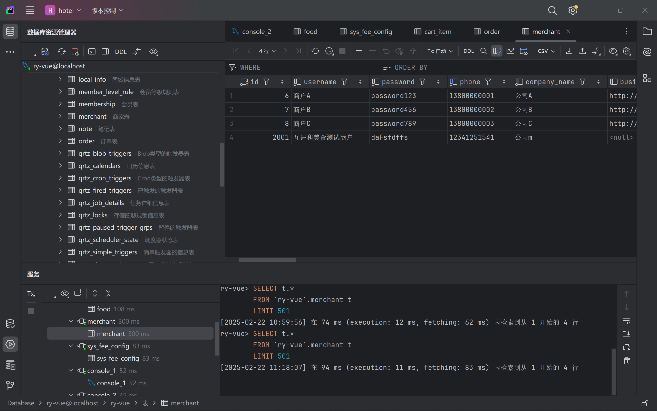Click the show chart icon
657x411 pixels.
[x=510, y=51]
